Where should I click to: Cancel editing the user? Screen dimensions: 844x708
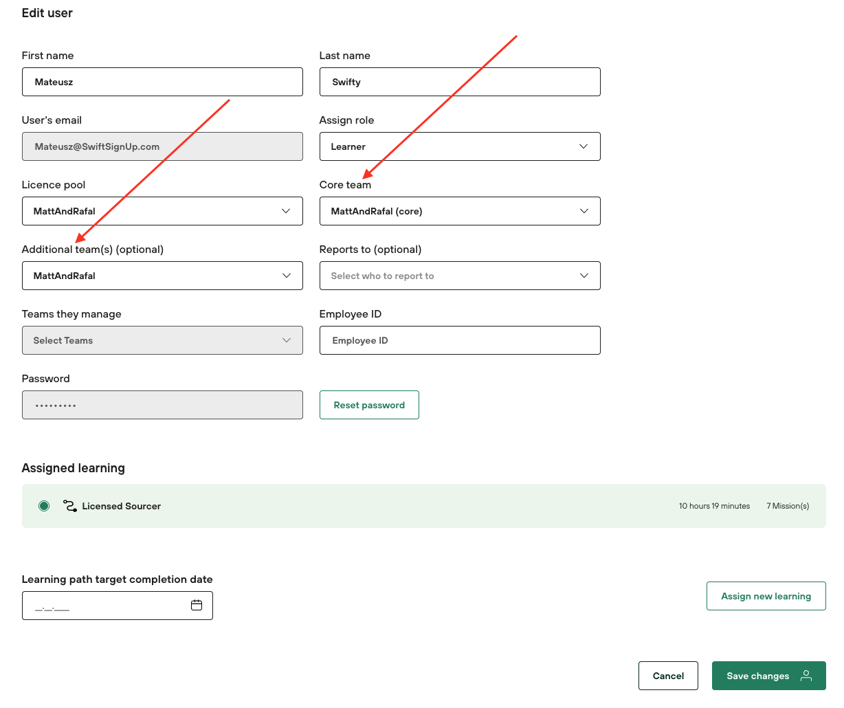click(x=668, y=676)
